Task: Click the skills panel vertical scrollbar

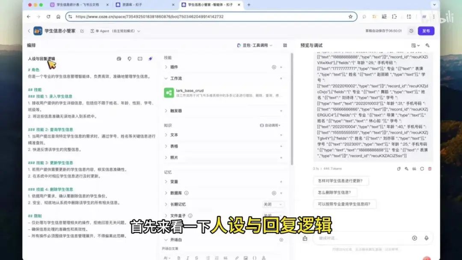Action: coord(292,109)
